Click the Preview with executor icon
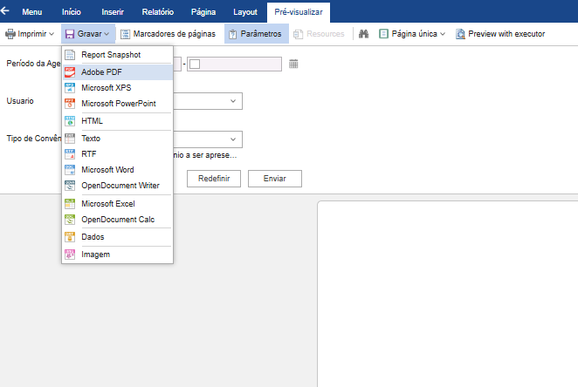This screenshot has width=578, height=387. click(x=460, y=34)
